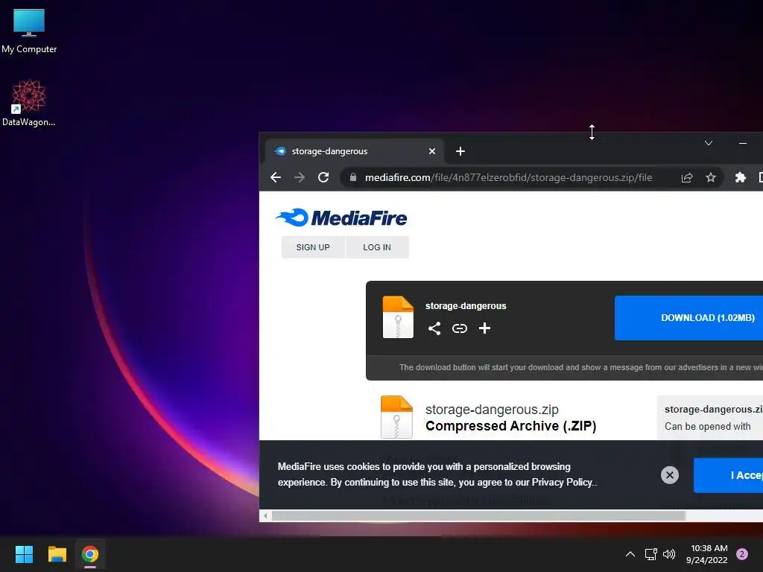Launch the DataWagon desktop shortcut
This screenshot has height=572, width=763.
29,103
